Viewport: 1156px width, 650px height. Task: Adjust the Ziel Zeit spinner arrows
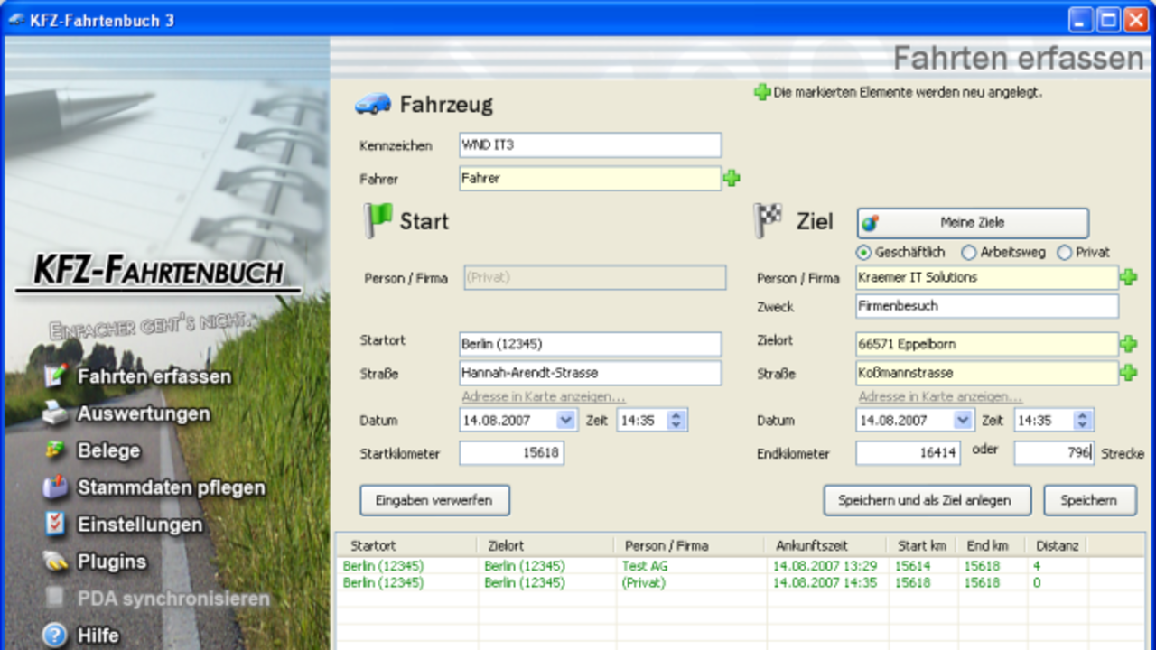(1084, 421)
